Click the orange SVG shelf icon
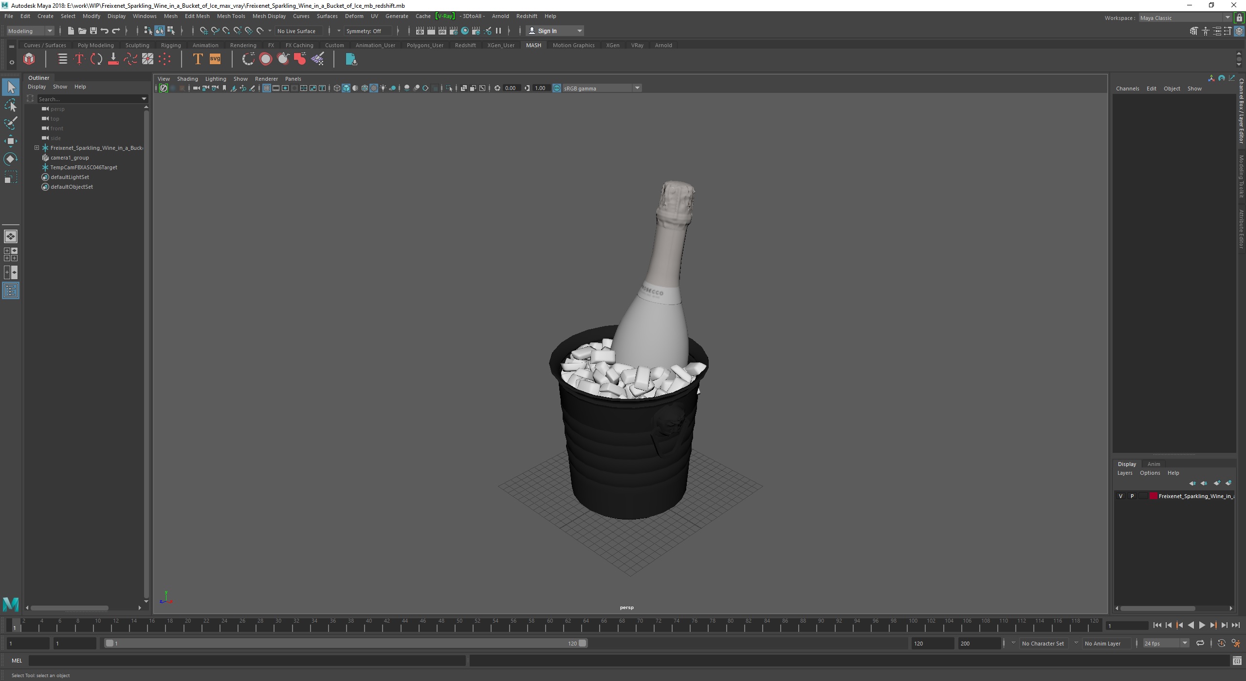Image resolution: width=1246 pixels, height=681 pixels. tap(215, 59)
